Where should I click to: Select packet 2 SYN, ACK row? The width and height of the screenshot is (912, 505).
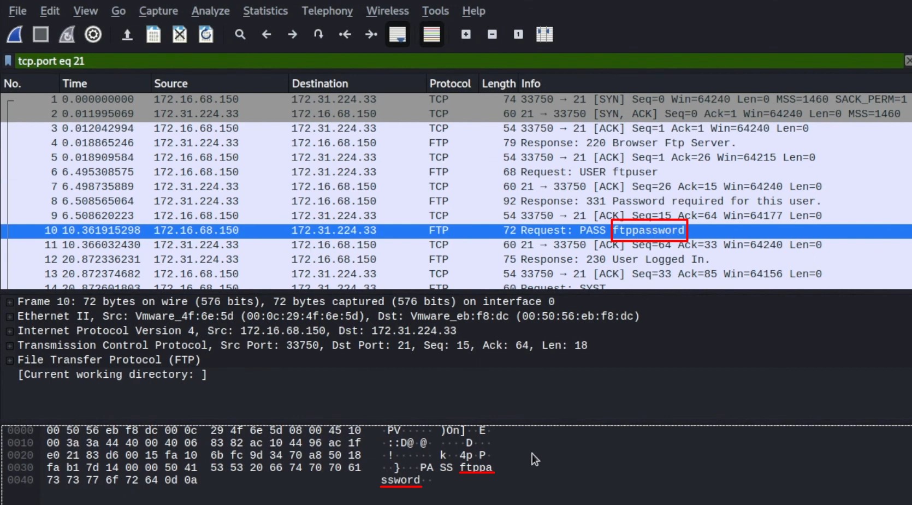click(x=456, y=114)
